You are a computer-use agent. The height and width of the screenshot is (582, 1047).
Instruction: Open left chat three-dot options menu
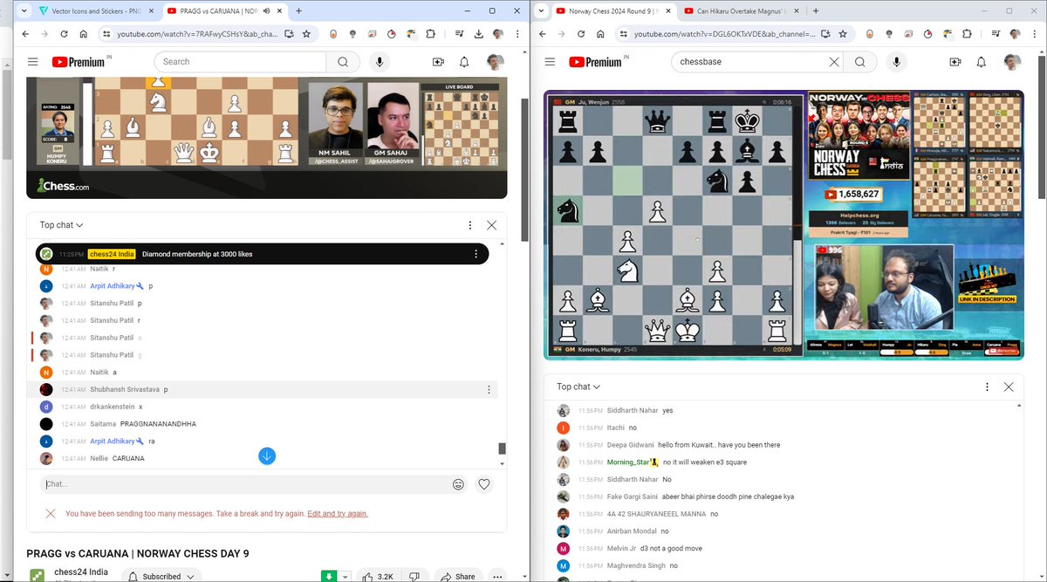[x=470, y=225]
